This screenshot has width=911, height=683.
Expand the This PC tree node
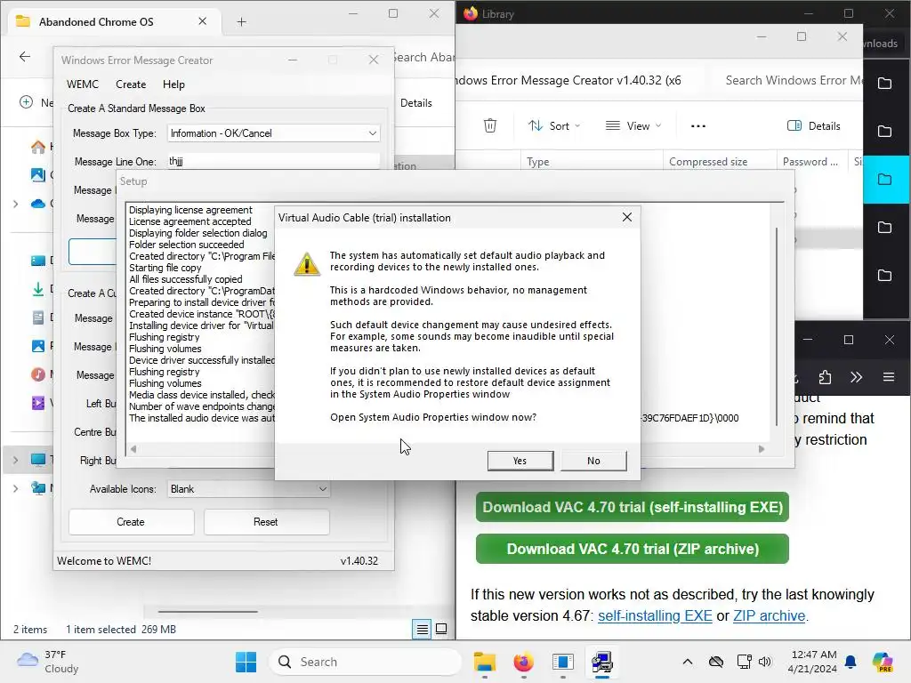[16, 460]
